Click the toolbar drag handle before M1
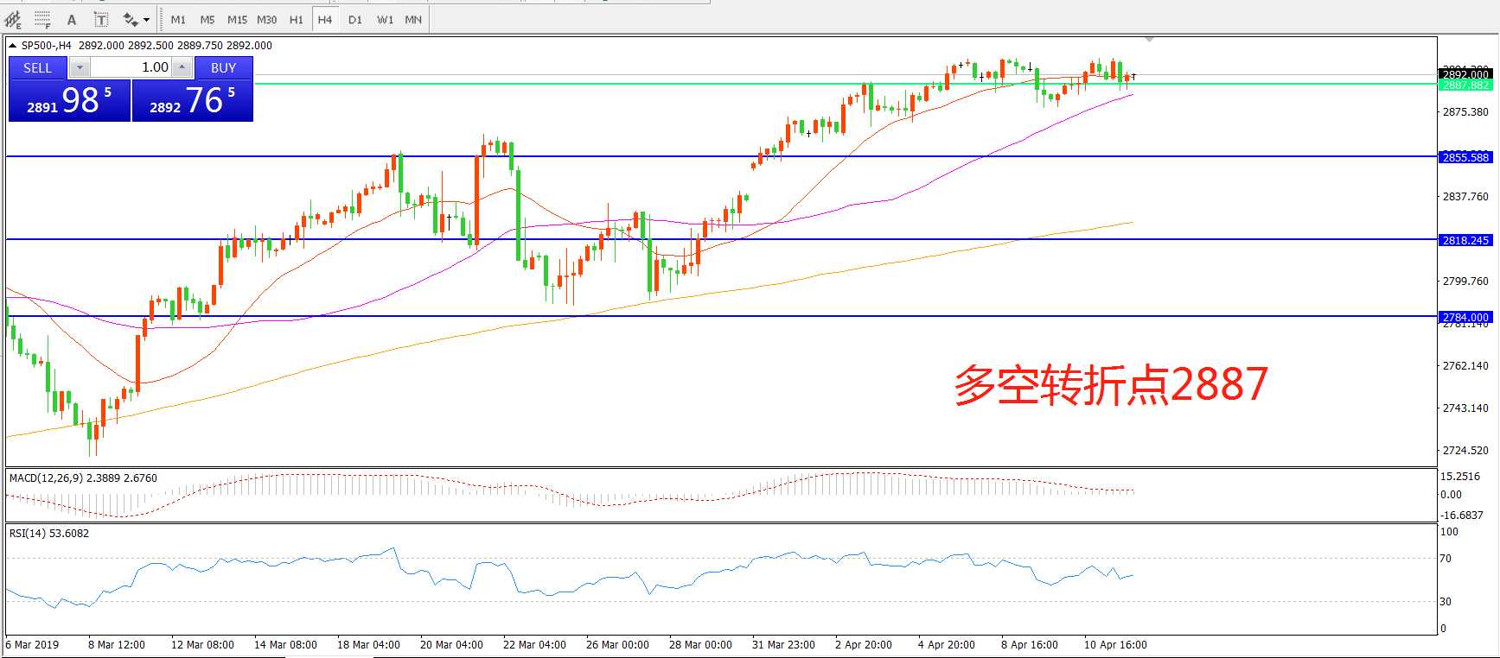 tap(162, 19)
